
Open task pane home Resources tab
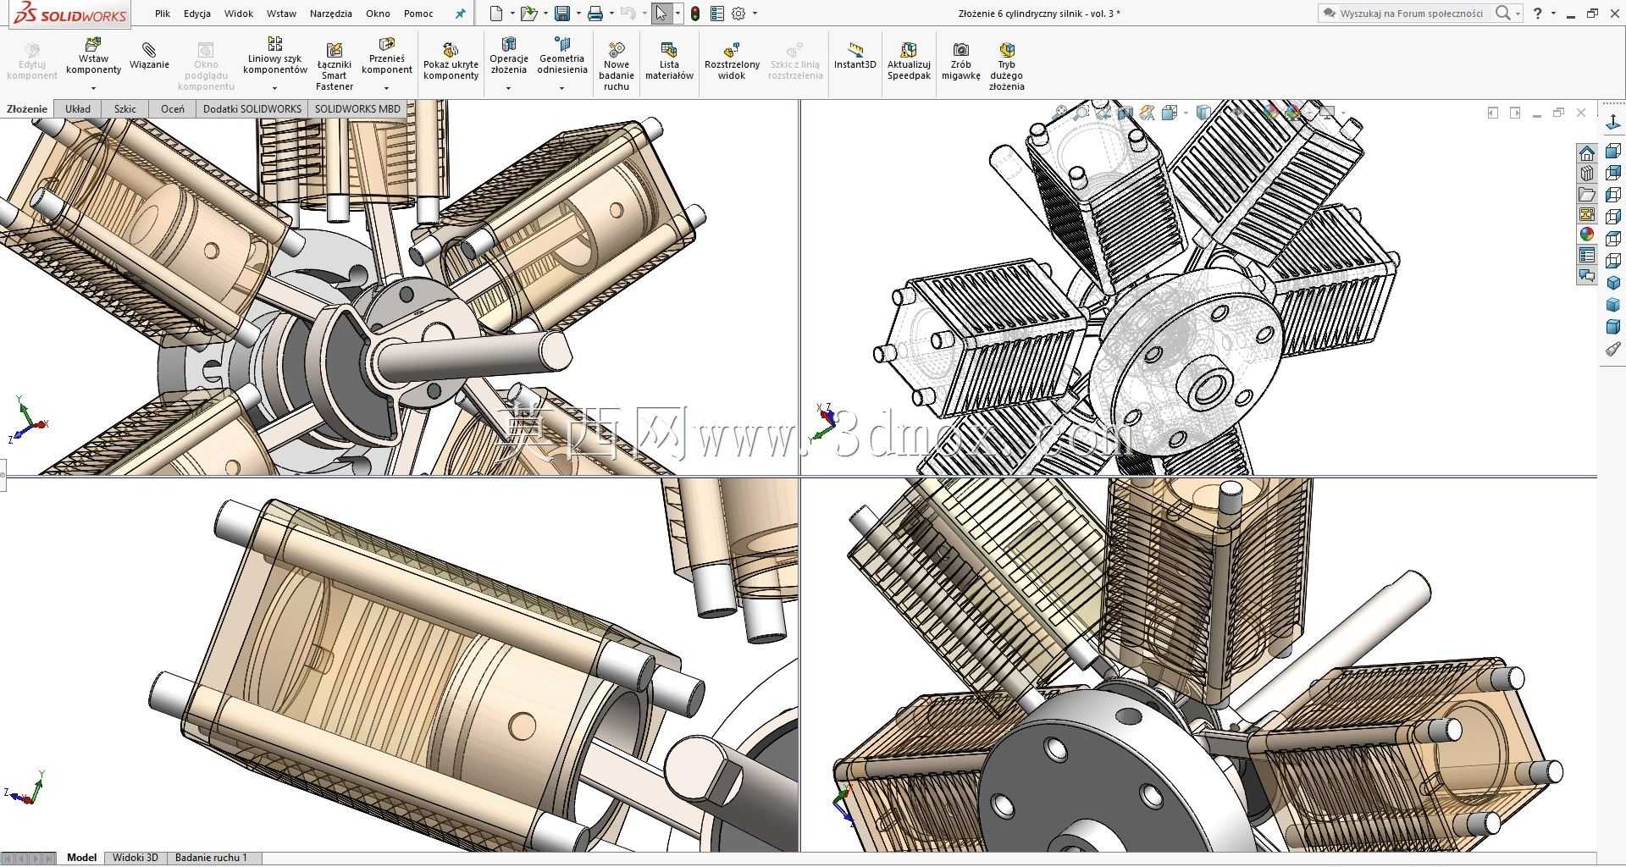[x=1587, y=153]
